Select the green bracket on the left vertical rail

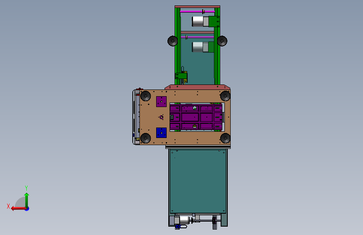(x=181, y=77)
